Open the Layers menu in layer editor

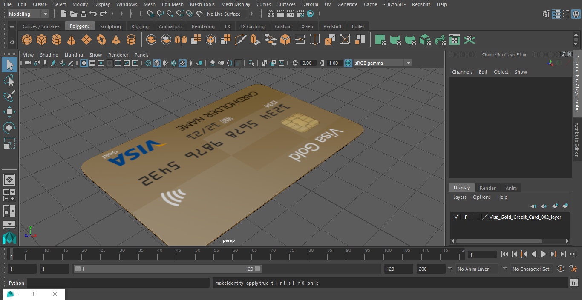click(459, 197)
